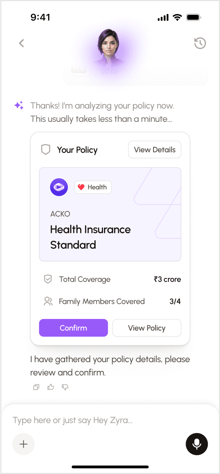Tap the thumbs up icon on the response
220x474 pixels.
(x=51, y=387)
